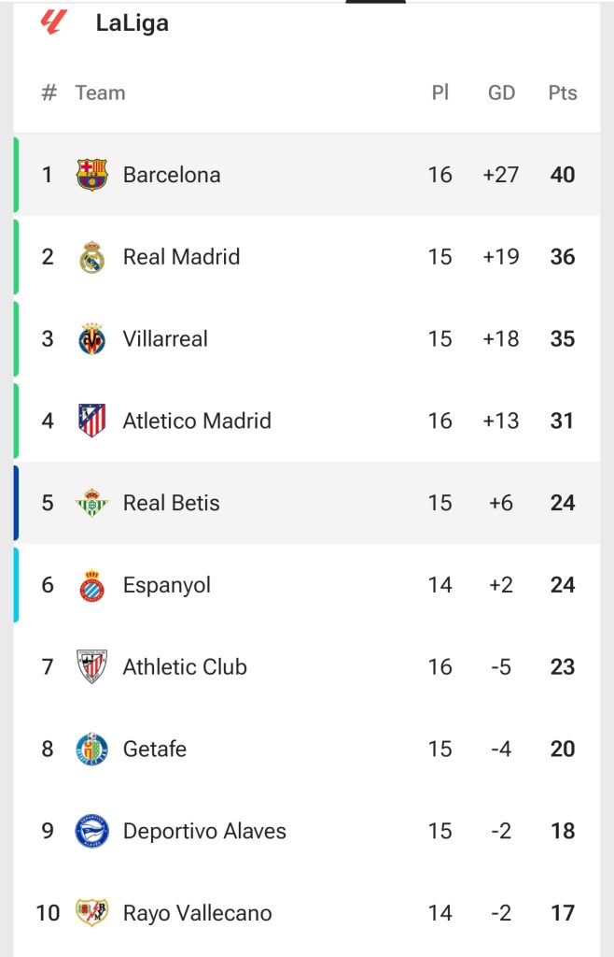Open Barcelona team name link
The image size is (614, 957).
point(172,175)
